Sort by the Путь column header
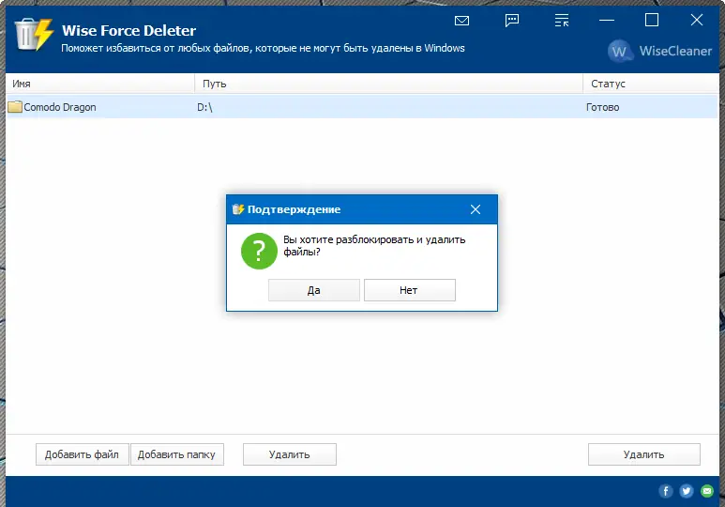The height and width of the screenshot is (507, 725). (x=388, y=84)
